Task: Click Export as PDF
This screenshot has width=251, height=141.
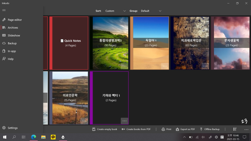Action: (x=185, y=129)
